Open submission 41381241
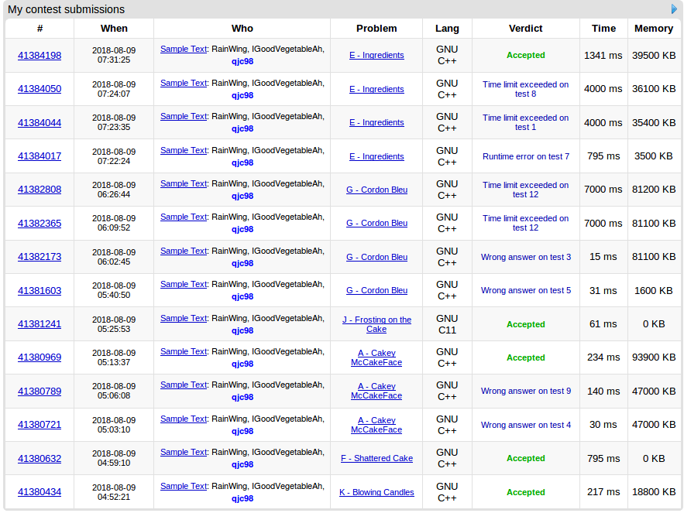684x513 pixels. tap(40, 324)
